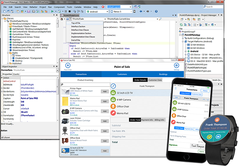Screen dimensions: 239x166
Task: Click the Expand All icon in Project Manager
Action: point(185,25)
